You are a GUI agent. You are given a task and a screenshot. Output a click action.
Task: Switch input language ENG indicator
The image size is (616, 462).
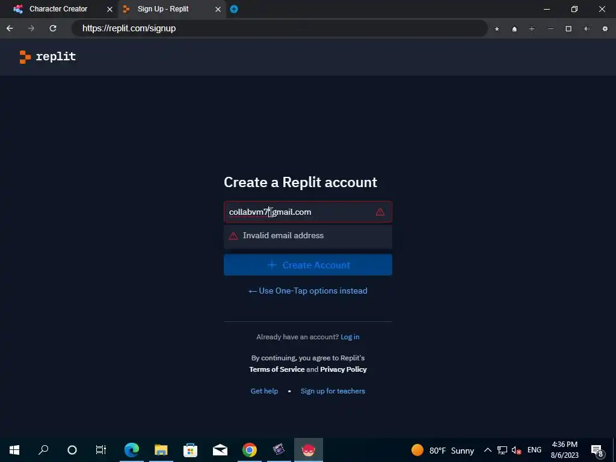[534, 450]
